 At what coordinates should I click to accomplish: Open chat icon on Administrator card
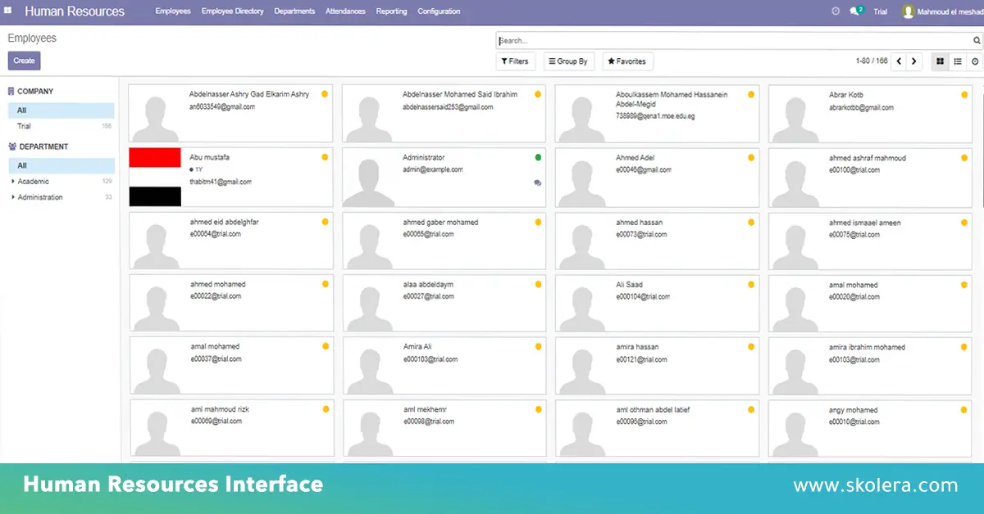538,183
